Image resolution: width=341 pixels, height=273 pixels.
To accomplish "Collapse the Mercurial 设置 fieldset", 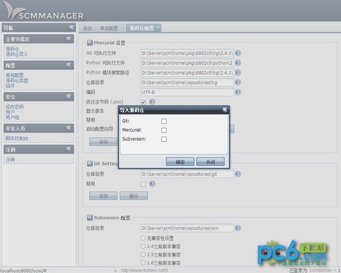I will coord(90,43).
